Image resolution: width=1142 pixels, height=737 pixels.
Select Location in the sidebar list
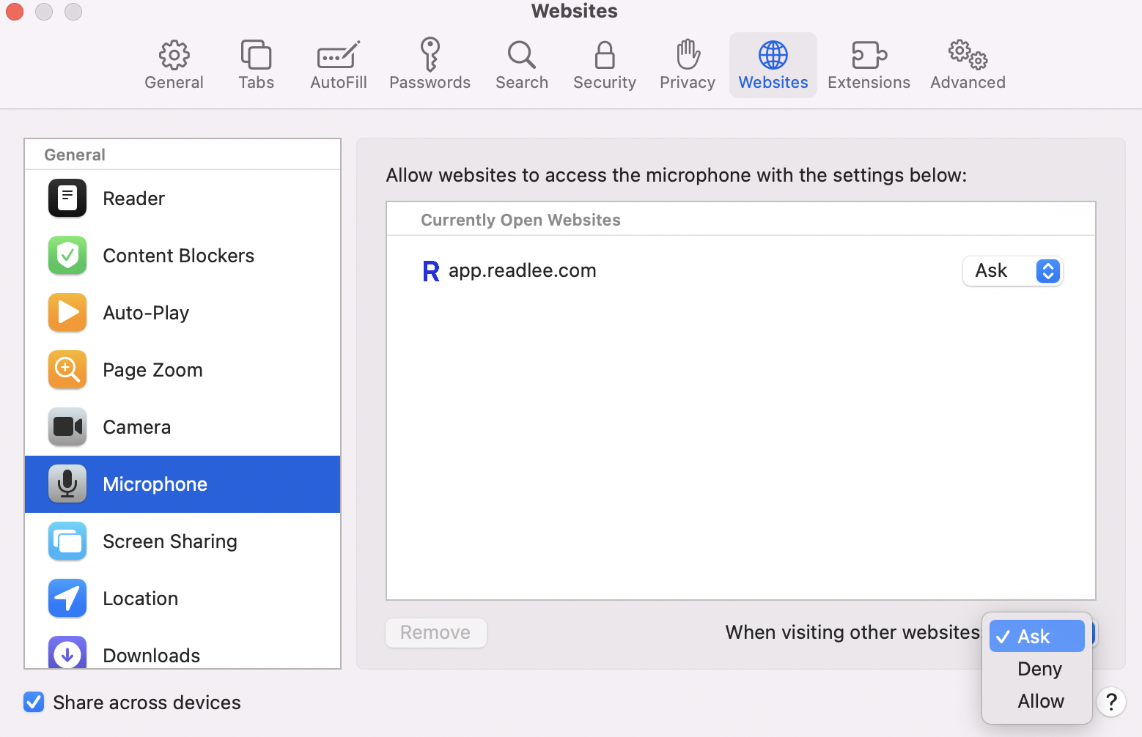coord(183,599)
